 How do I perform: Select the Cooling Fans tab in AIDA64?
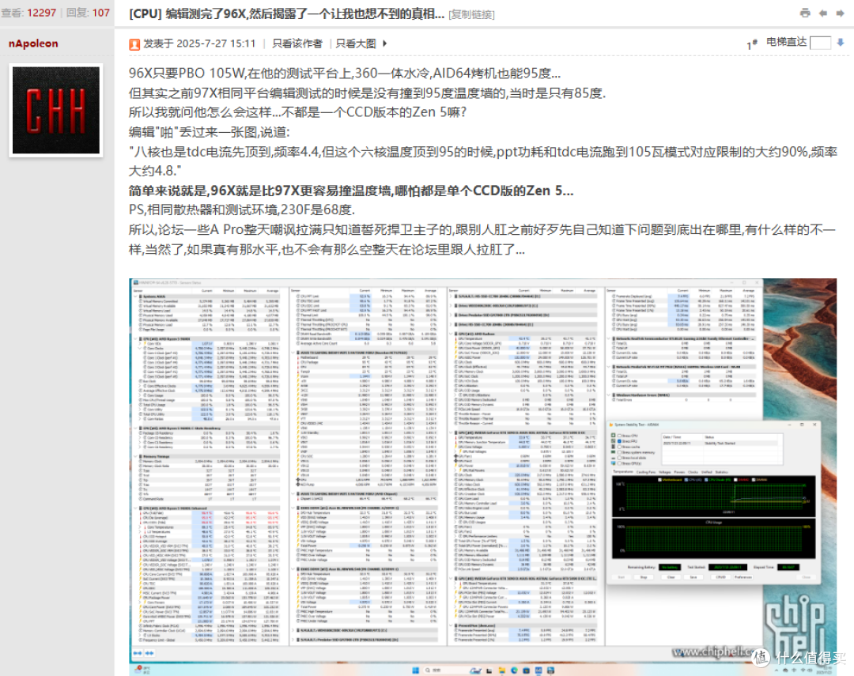click(646, 472)
